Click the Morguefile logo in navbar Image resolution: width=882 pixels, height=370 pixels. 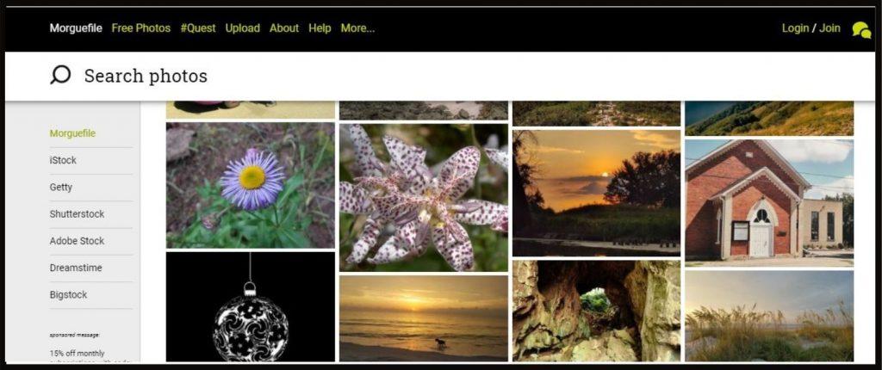click(76, 28)
